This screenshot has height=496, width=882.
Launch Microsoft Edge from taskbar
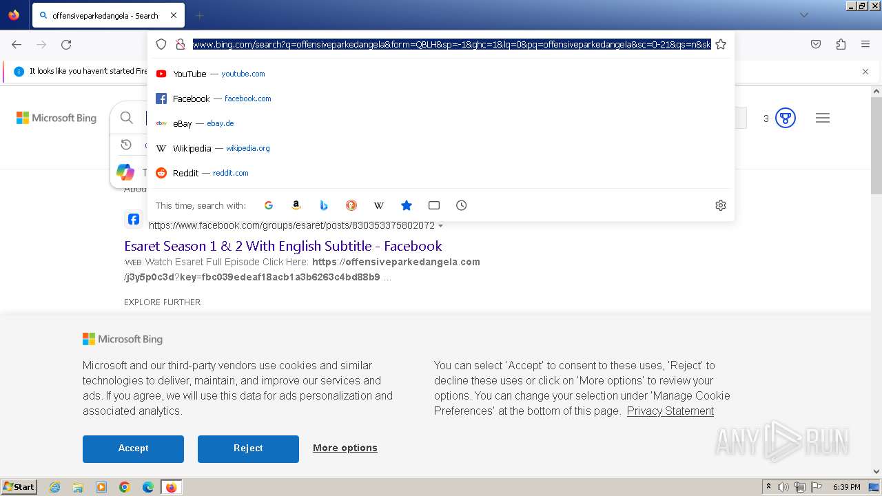point(148,487)
